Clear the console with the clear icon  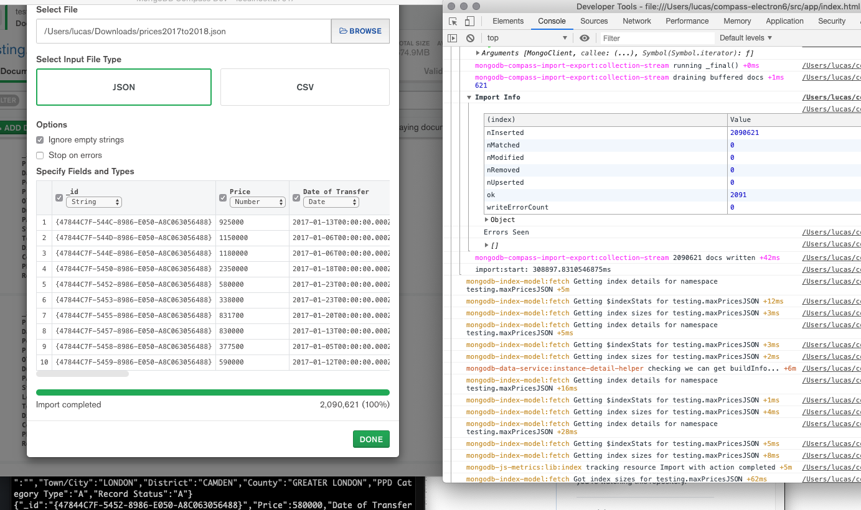(470, 38)
